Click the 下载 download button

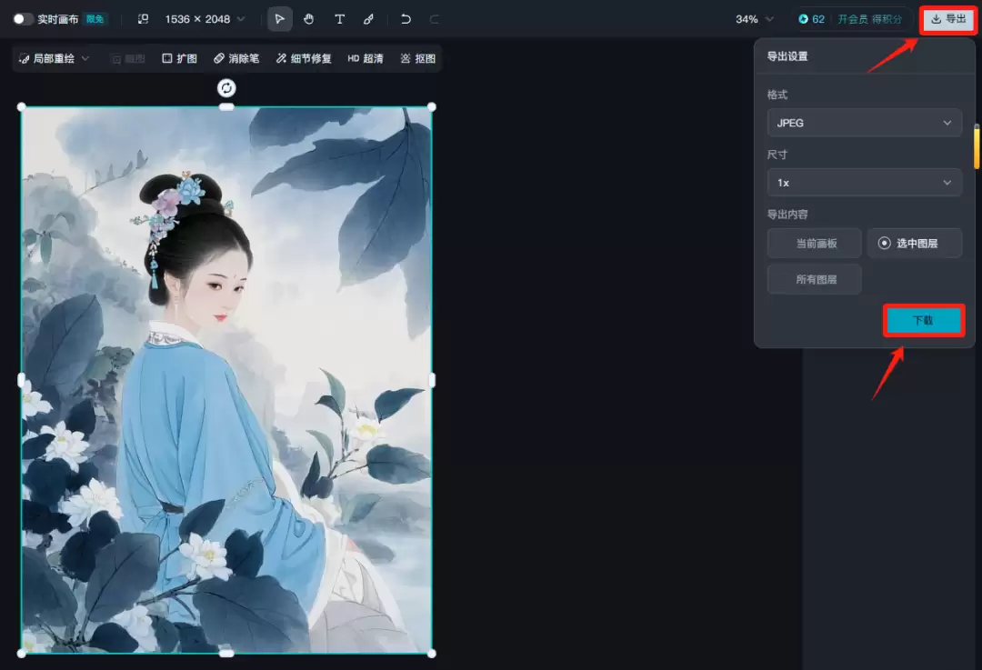tap(923, 320)
